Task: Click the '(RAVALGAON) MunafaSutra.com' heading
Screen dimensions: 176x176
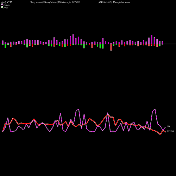Action: (114, 2)
